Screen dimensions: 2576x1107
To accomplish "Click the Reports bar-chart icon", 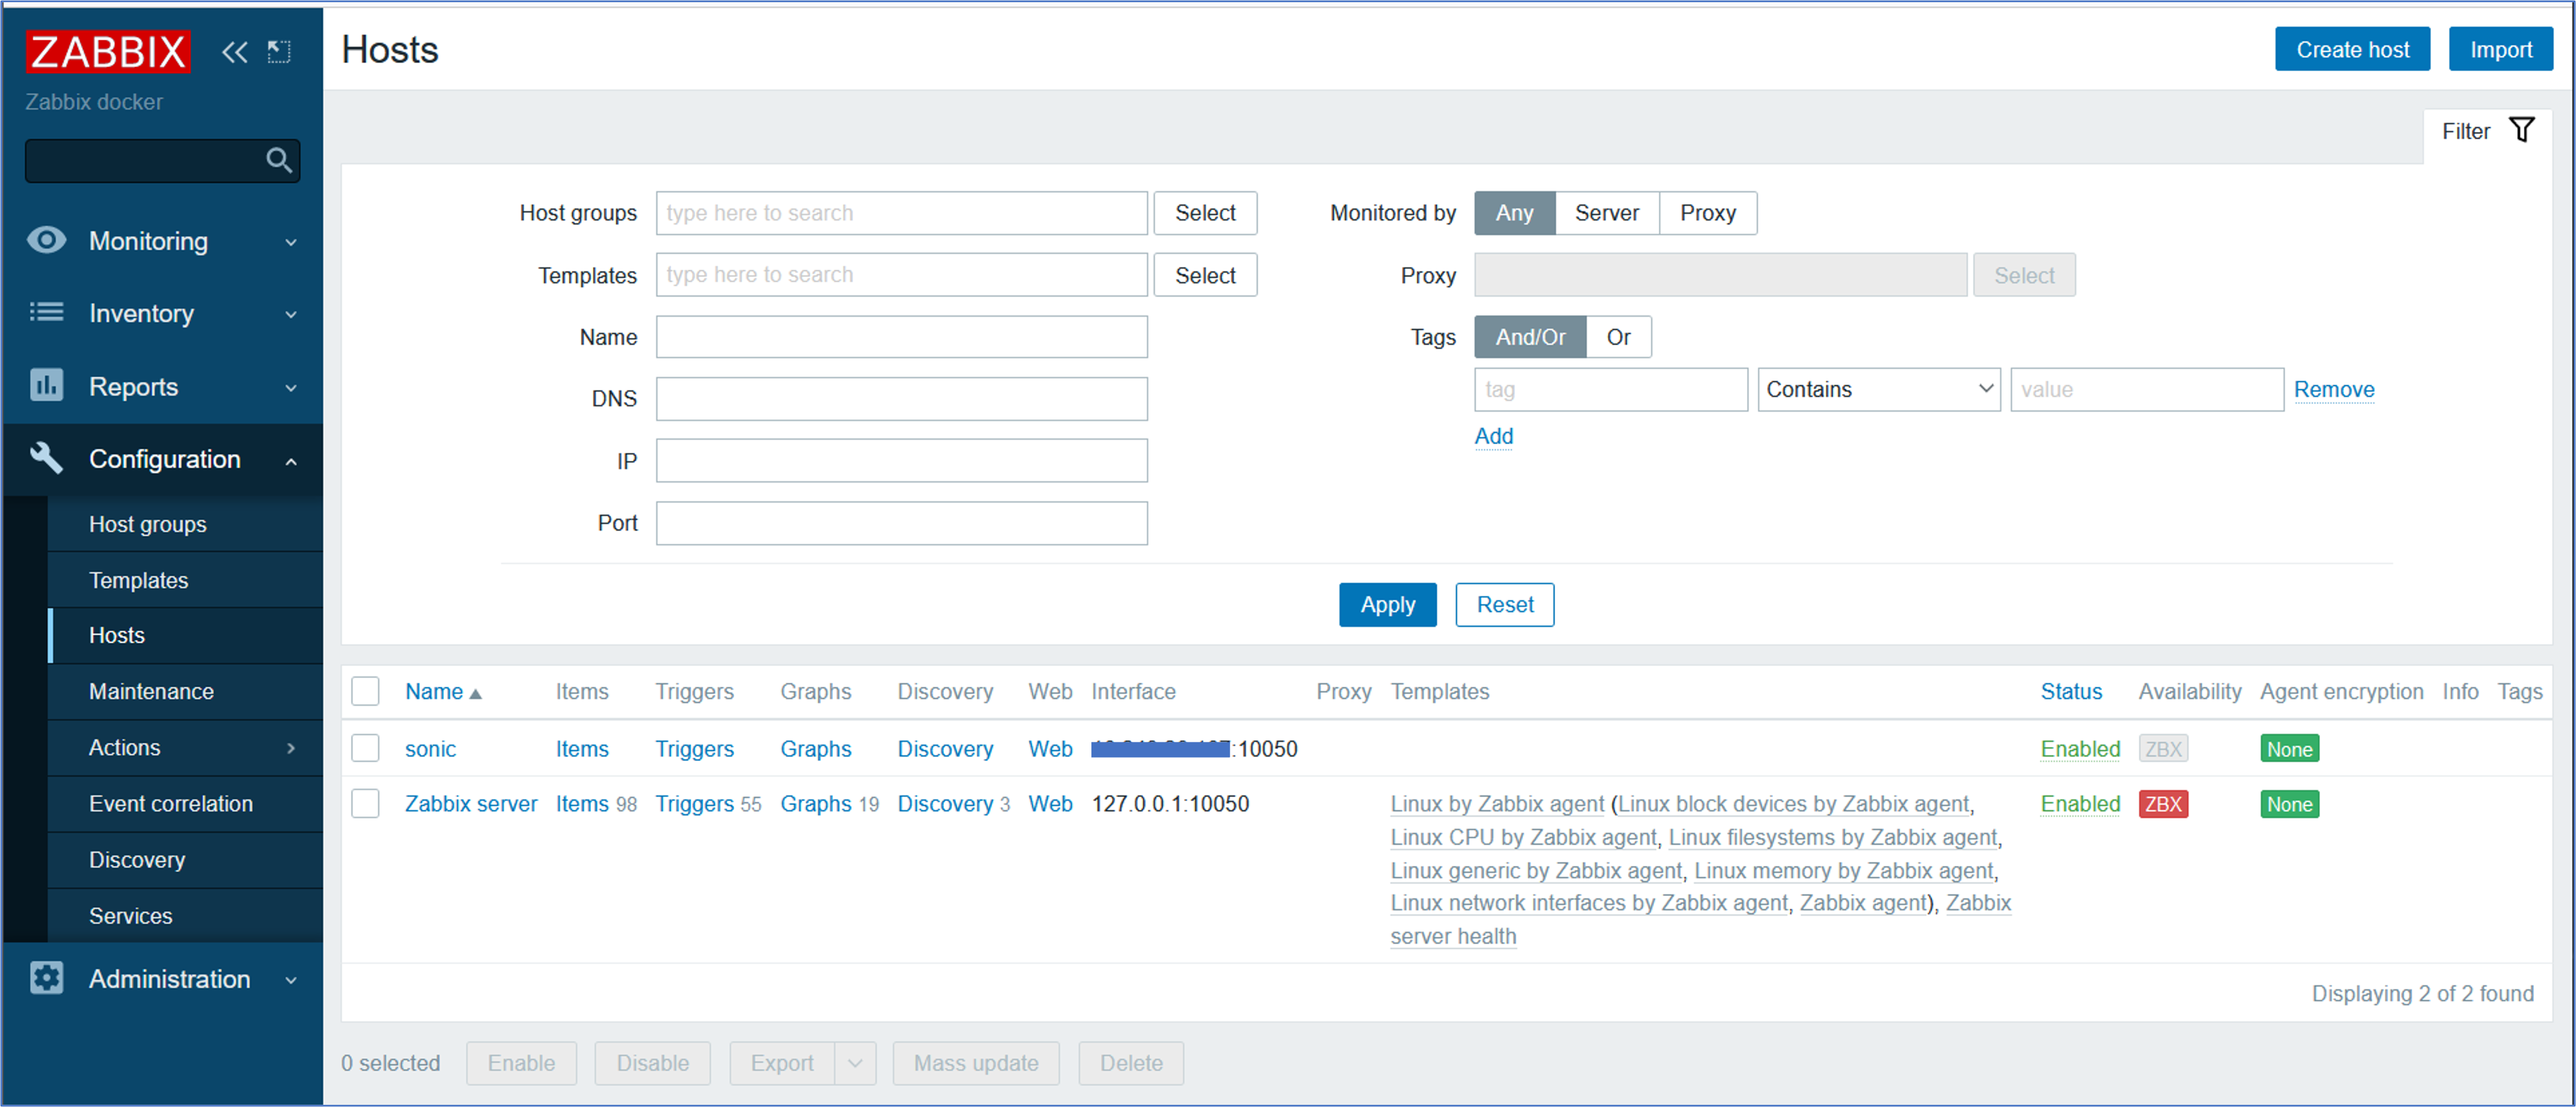I will click(x=46, y=386).
